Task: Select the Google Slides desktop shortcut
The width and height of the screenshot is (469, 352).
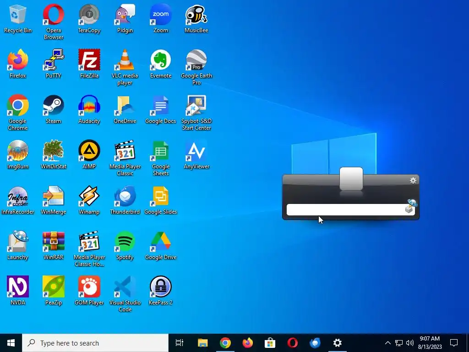Action: point(161,200)
